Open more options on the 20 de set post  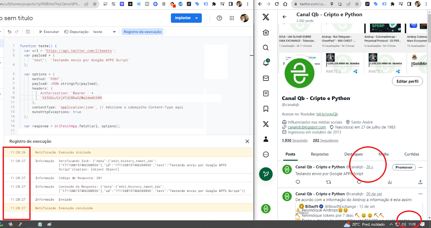(x=420, y=194)
